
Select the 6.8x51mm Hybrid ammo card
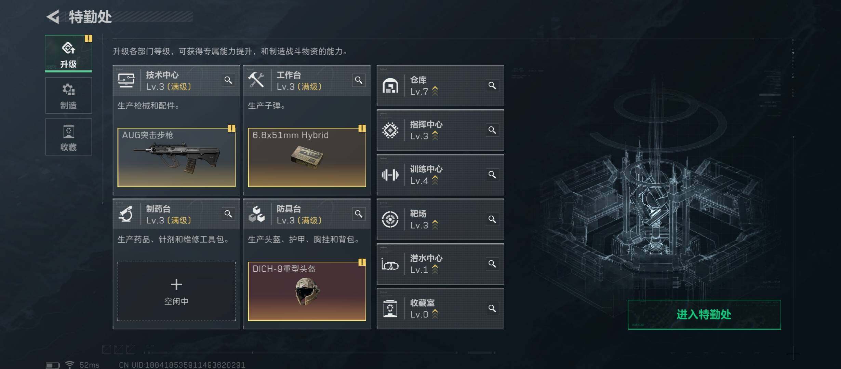(x=307, y=158)
